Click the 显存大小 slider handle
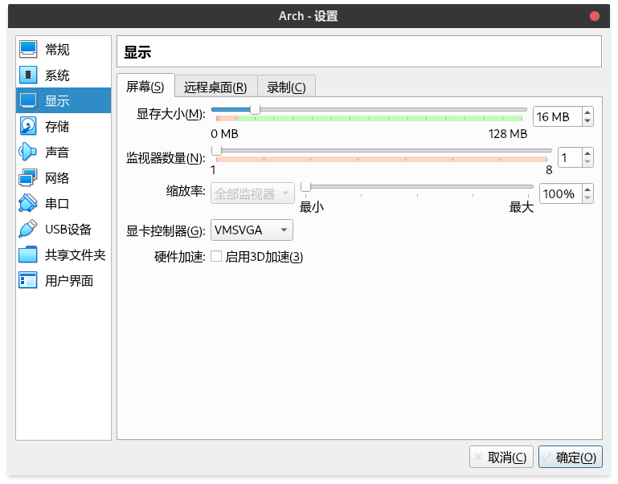618x484 pixels. pyautogui.click(x=255, y=110)
